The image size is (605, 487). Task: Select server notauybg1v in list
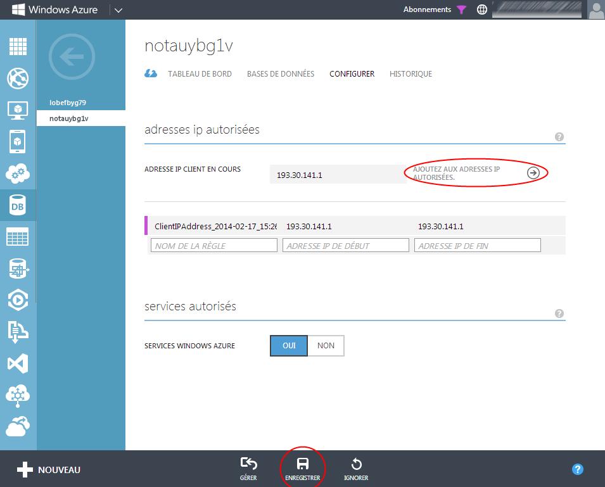click(x=81, y=118)
